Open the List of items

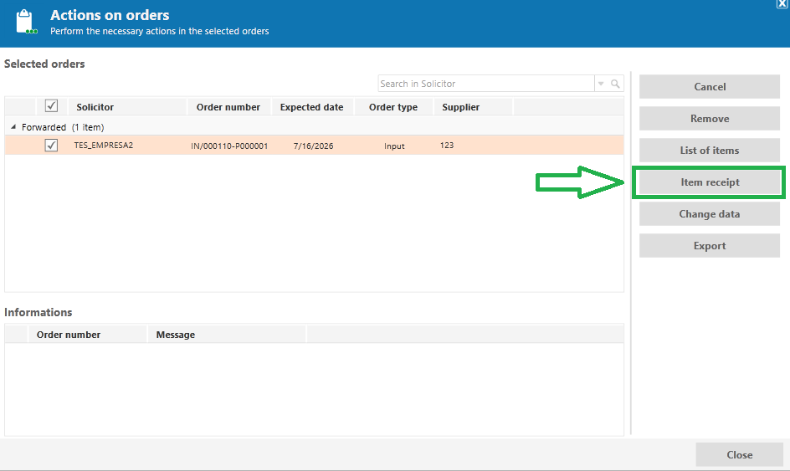tap(710, 150)
